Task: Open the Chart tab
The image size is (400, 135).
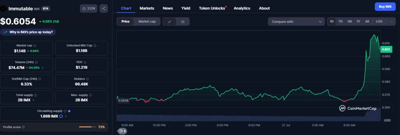Action: (126, 8)
